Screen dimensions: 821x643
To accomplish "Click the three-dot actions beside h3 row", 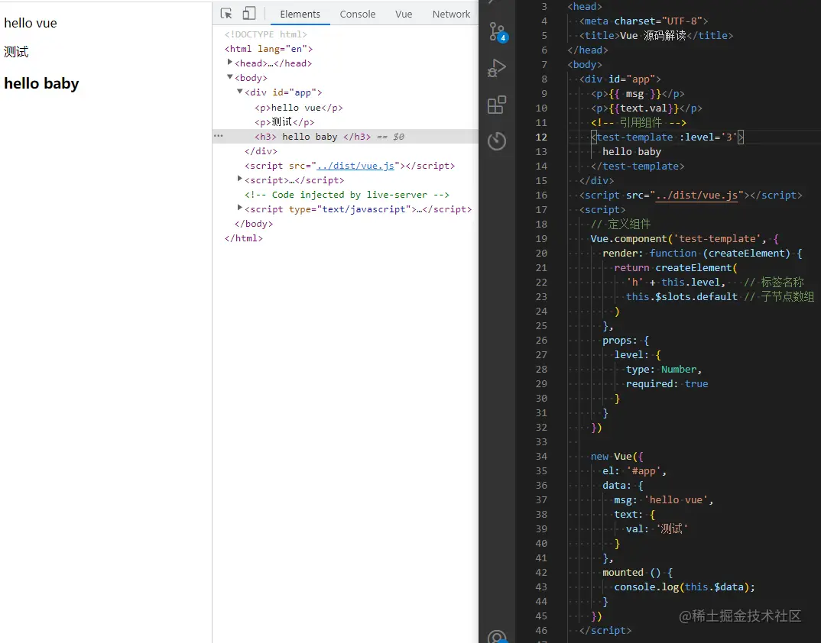I will (x=219, y=136).
